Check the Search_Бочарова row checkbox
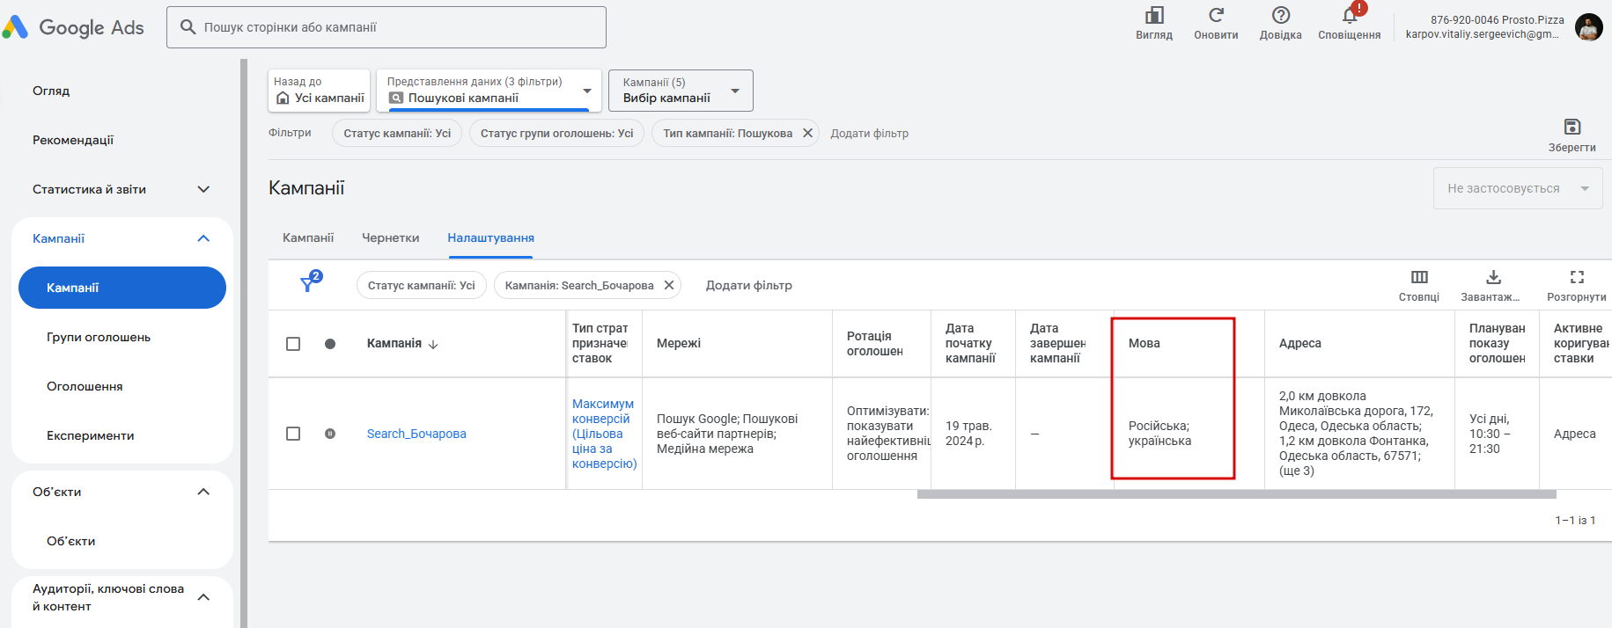This screenshot has width=1612, height=628. coord(293,434)
